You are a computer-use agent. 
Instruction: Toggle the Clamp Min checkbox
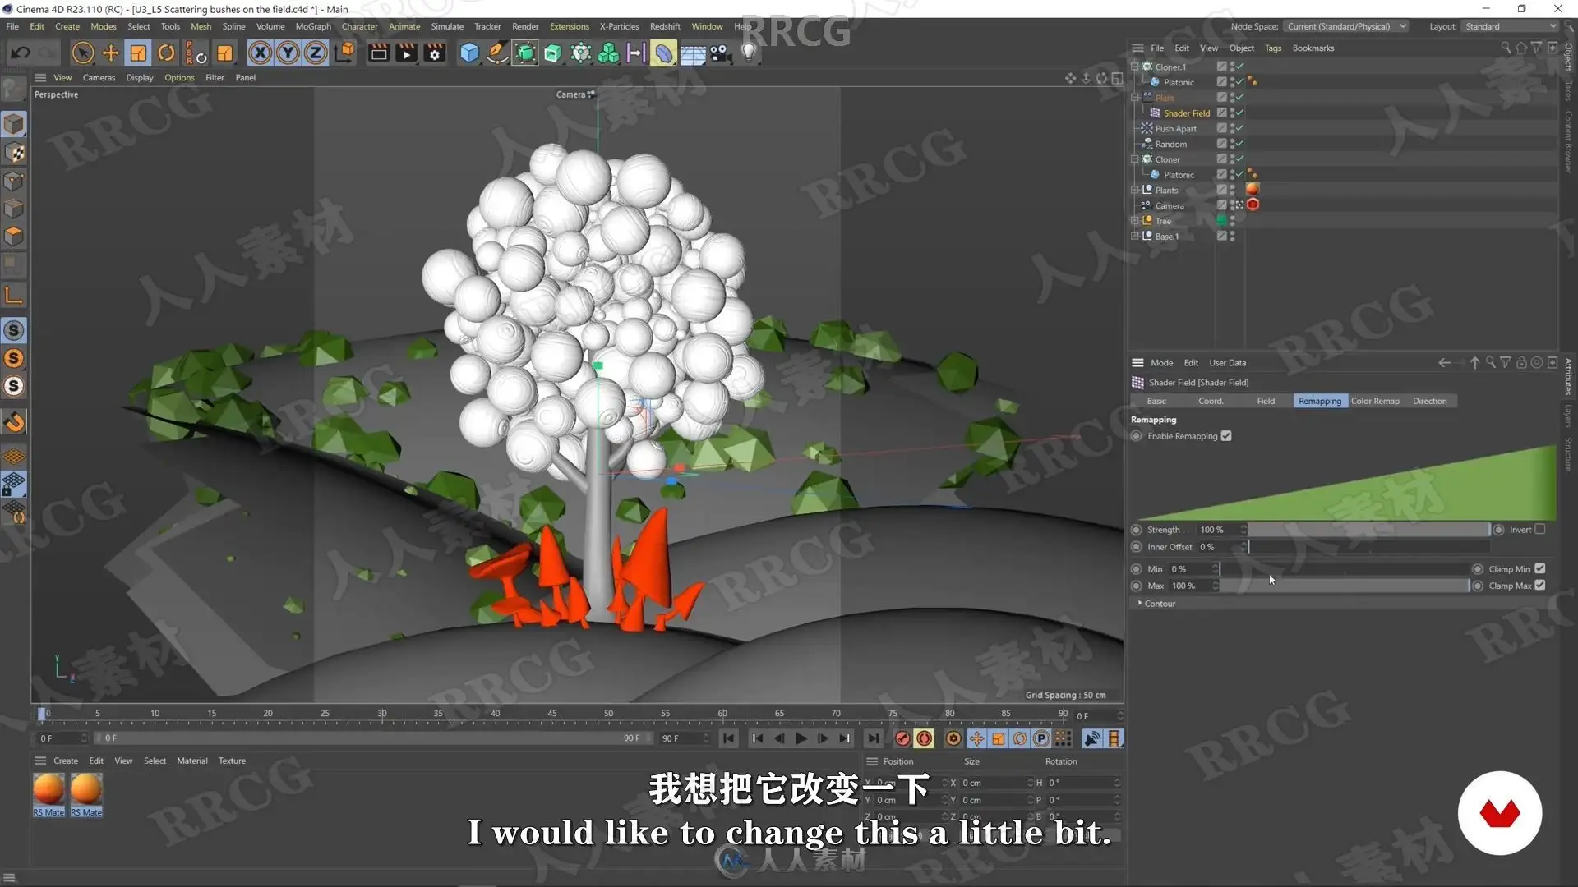(1540, 568)
